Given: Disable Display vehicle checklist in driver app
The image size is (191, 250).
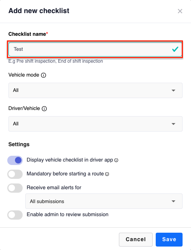Looking at the screenshot, I should (15, 160).
